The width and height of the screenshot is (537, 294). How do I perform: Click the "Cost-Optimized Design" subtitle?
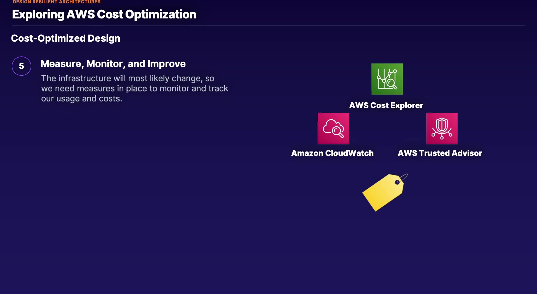[65, 38]
